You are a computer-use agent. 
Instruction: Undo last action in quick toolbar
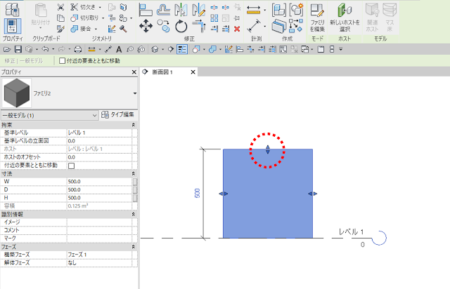click(45, 49)
